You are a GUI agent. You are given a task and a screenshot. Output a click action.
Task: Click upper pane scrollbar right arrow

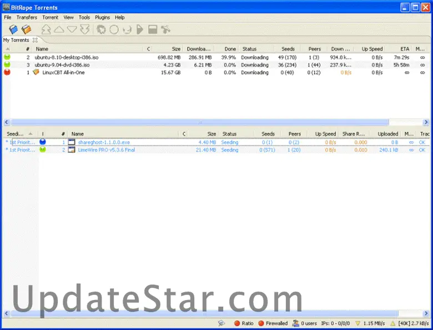click(x=426, y=122)
